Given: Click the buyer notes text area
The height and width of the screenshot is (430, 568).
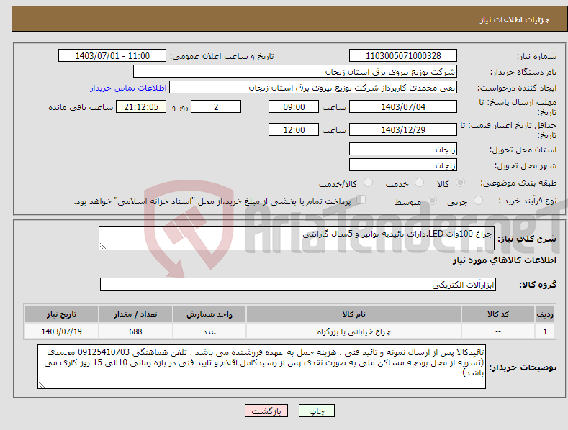Looking at the screenshot, I should coord(261,367).
